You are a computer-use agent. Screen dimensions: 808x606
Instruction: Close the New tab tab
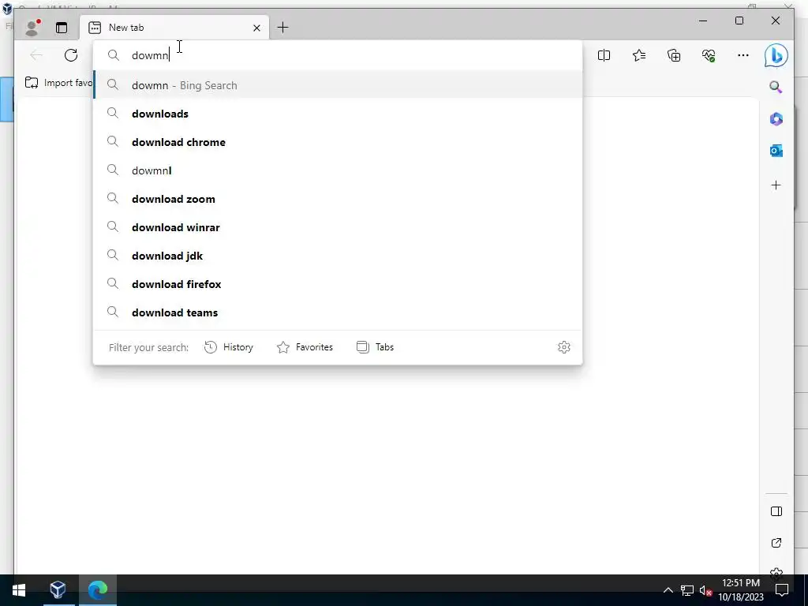(x=256, y=28)
